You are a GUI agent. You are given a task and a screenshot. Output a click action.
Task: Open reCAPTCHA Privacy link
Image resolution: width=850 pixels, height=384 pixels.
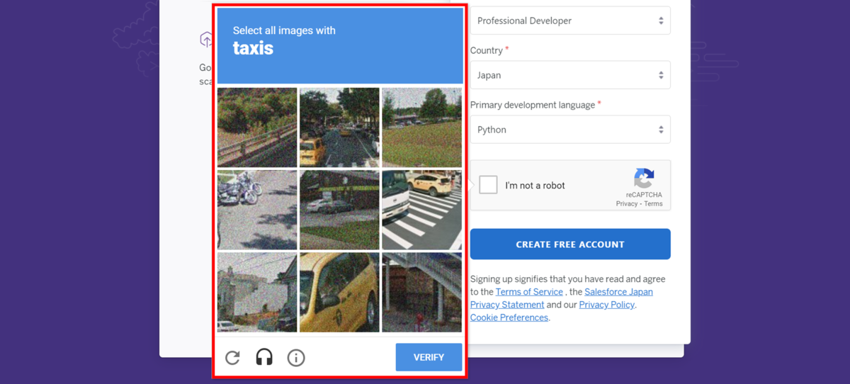point(626,204)
